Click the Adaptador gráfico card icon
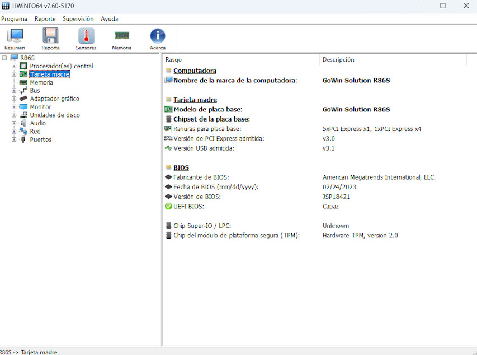The width and height of the screenshot is (477, 355). 23,99
